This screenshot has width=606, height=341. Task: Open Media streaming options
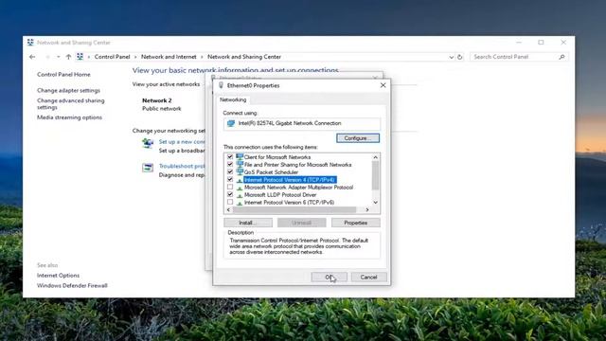click(69, 117)
